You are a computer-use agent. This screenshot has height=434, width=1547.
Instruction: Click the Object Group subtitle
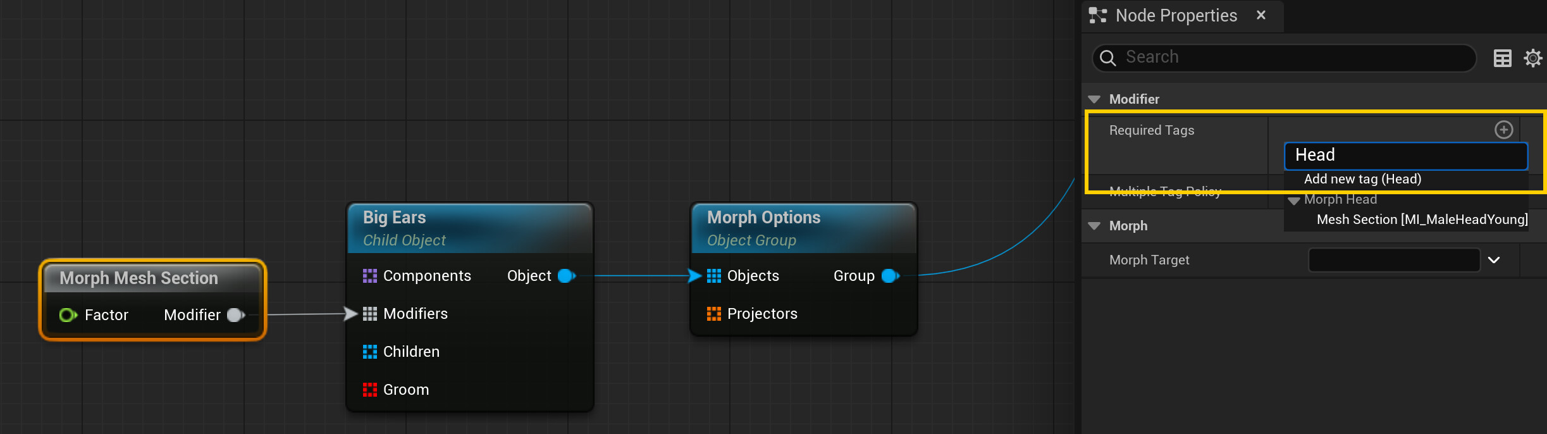pos(751,240)
